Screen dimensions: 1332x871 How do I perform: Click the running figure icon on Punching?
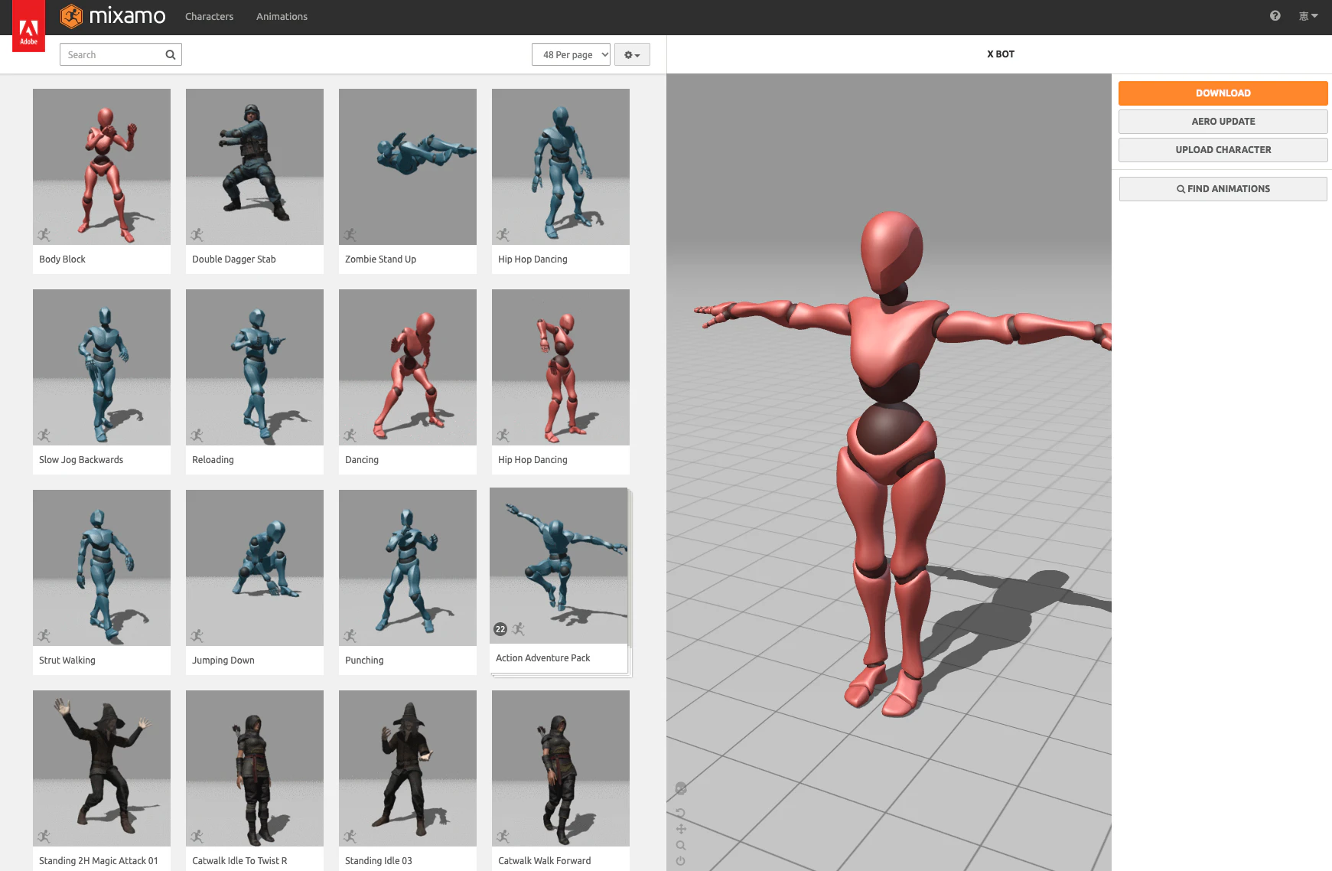click(x=350, y=635)
